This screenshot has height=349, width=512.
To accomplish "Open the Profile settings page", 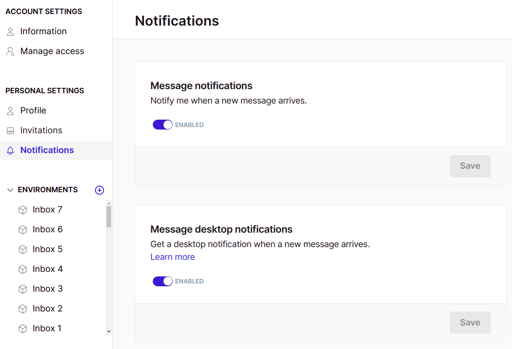I will point(33,111).
